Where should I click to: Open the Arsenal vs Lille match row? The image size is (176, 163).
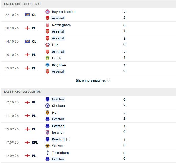88,42
